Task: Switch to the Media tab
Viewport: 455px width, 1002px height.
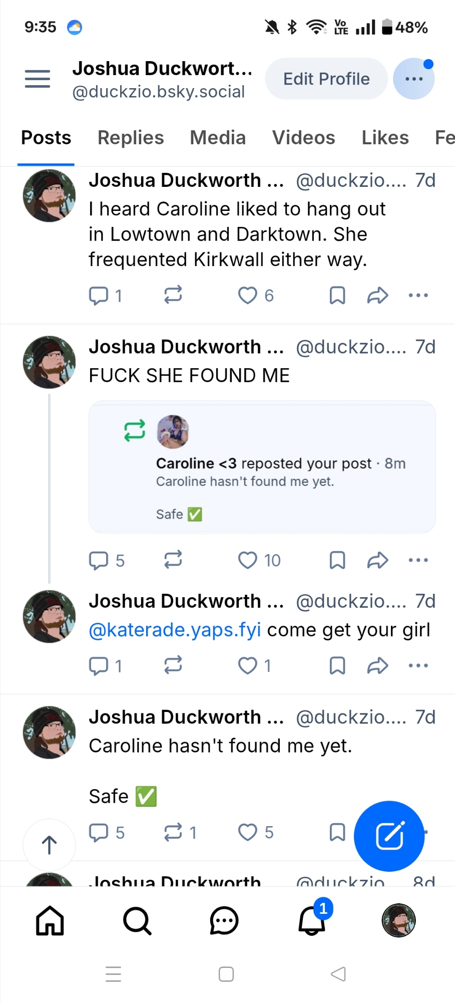Action: pos(218,138)
